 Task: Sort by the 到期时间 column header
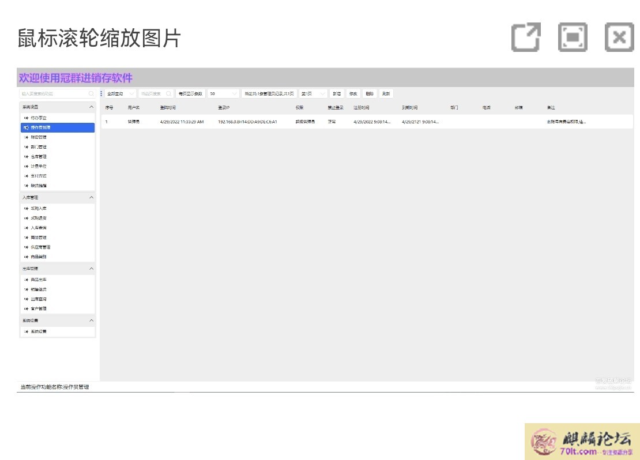tap(410, 108)
